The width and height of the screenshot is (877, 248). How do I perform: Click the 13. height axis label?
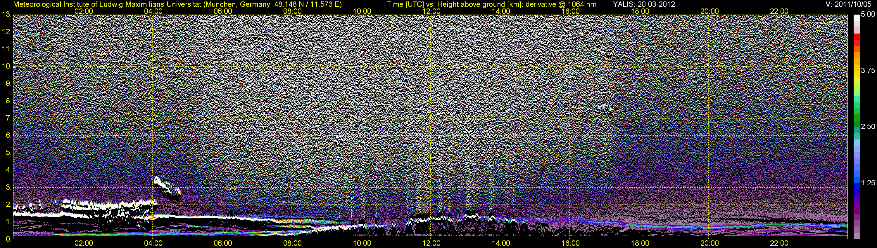tap(6, 15)
